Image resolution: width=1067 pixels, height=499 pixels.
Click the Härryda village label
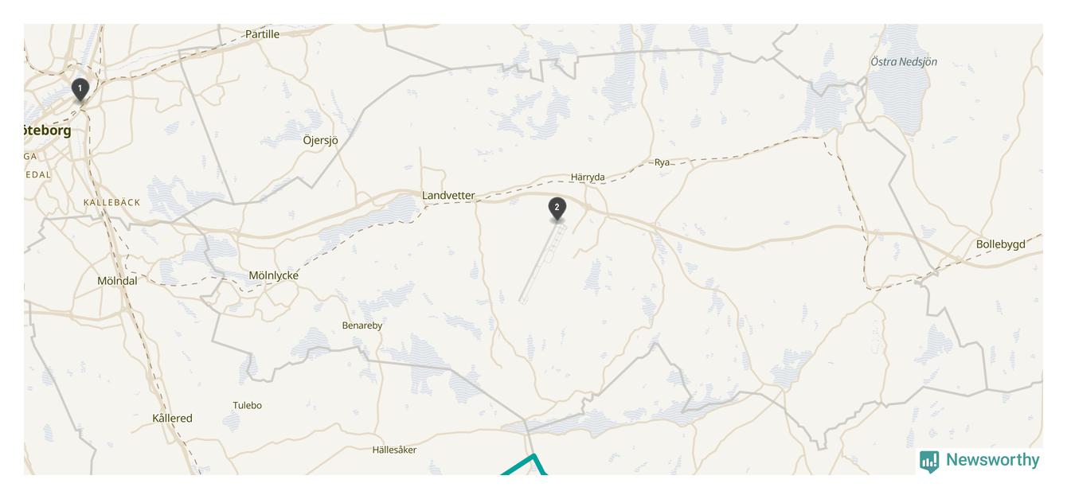(x=588, y=177)
